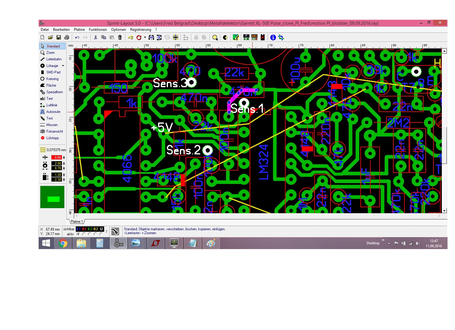Click the SMD pad height field 2.30
Viewport: 455px width, 330px height.
(57, 179)
